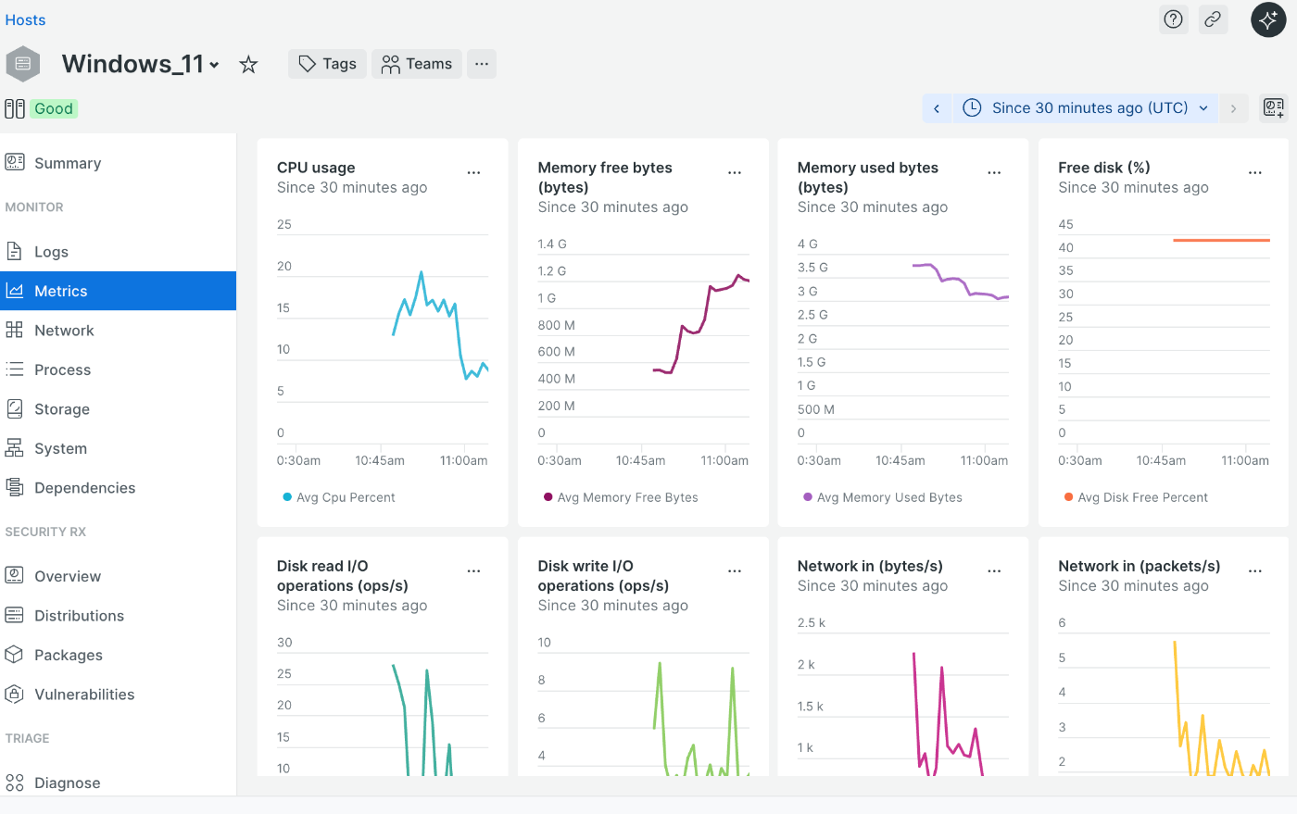Click the Memory free bytes line chart
1297x814 pixels.
pos(701,324)
